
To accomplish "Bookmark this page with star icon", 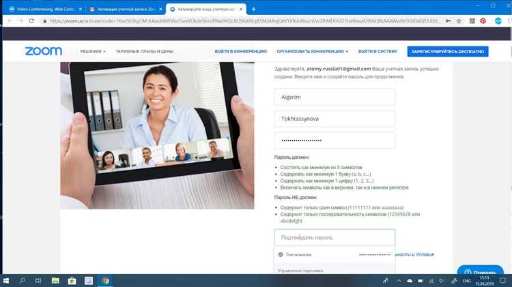I will click(x=459, y=21).
